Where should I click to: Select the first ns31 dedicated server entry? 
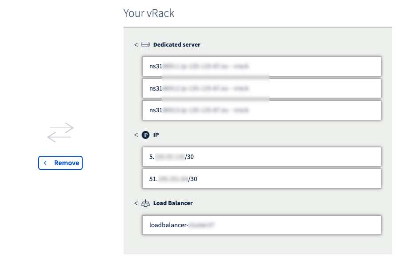click(x=261, y=66)
